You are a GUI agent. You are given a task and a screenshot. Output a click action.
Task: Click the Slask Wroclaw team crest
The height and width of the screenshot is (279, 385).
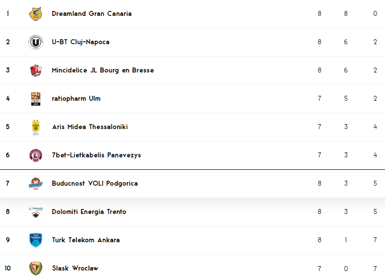pyautogui.click(x=36, y=269)
